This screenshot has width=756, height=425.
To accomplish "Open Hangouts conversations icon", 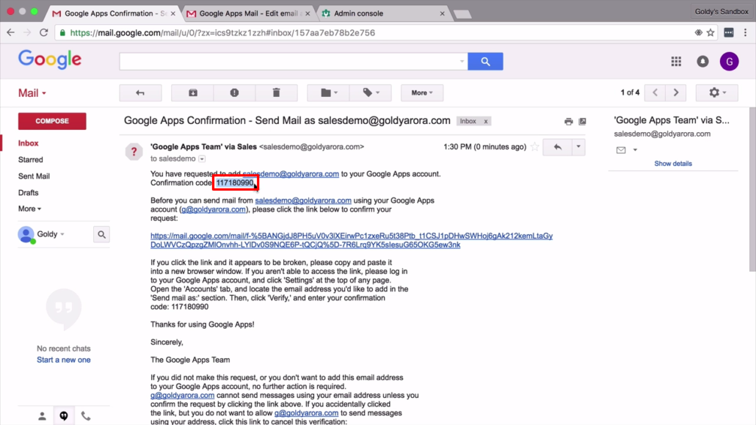I will [x=64, y=416].
